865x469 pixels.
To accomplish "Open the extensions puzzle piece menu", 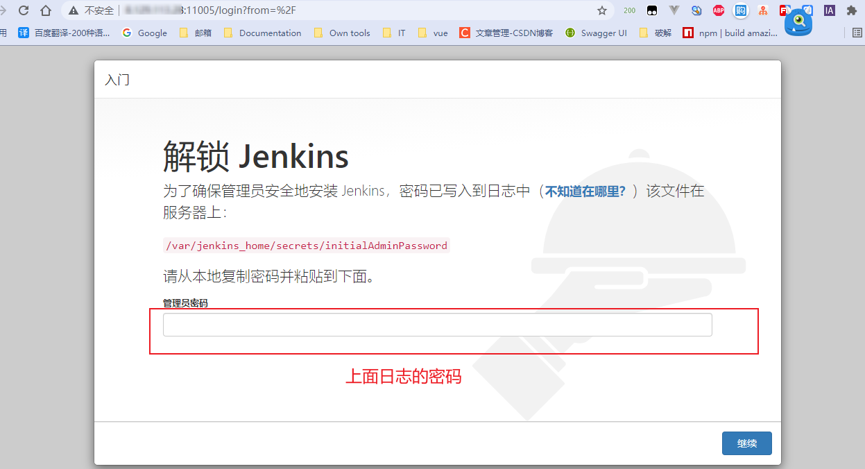I will 852,10.
